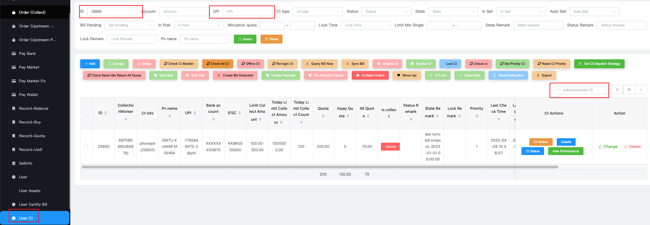
Task: Expand the Status filter dropdown
Action: coord(386,11)
